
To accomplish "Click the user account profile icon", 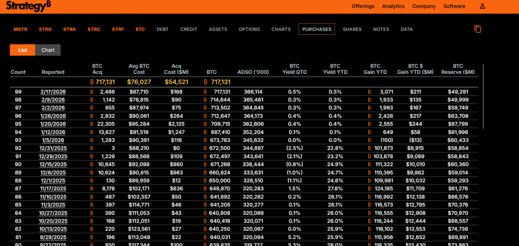I will [482, 7].
